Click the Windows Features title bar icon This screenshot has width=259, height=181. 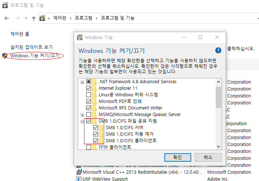point(80,37)
